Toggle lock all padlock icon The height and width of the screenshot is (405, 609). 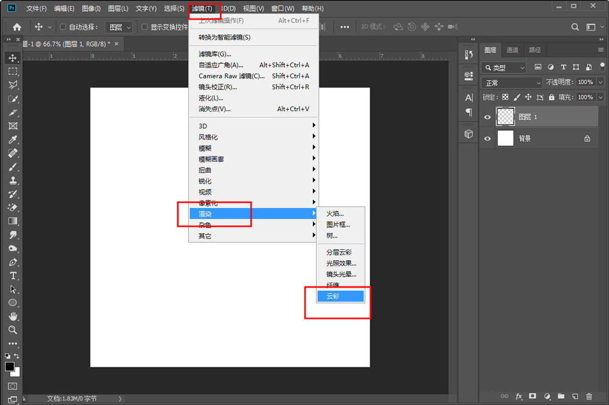point(552,97)
